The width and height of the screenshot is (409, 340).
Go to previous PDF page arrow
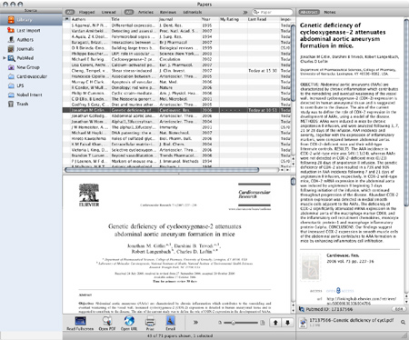point(275,323)
